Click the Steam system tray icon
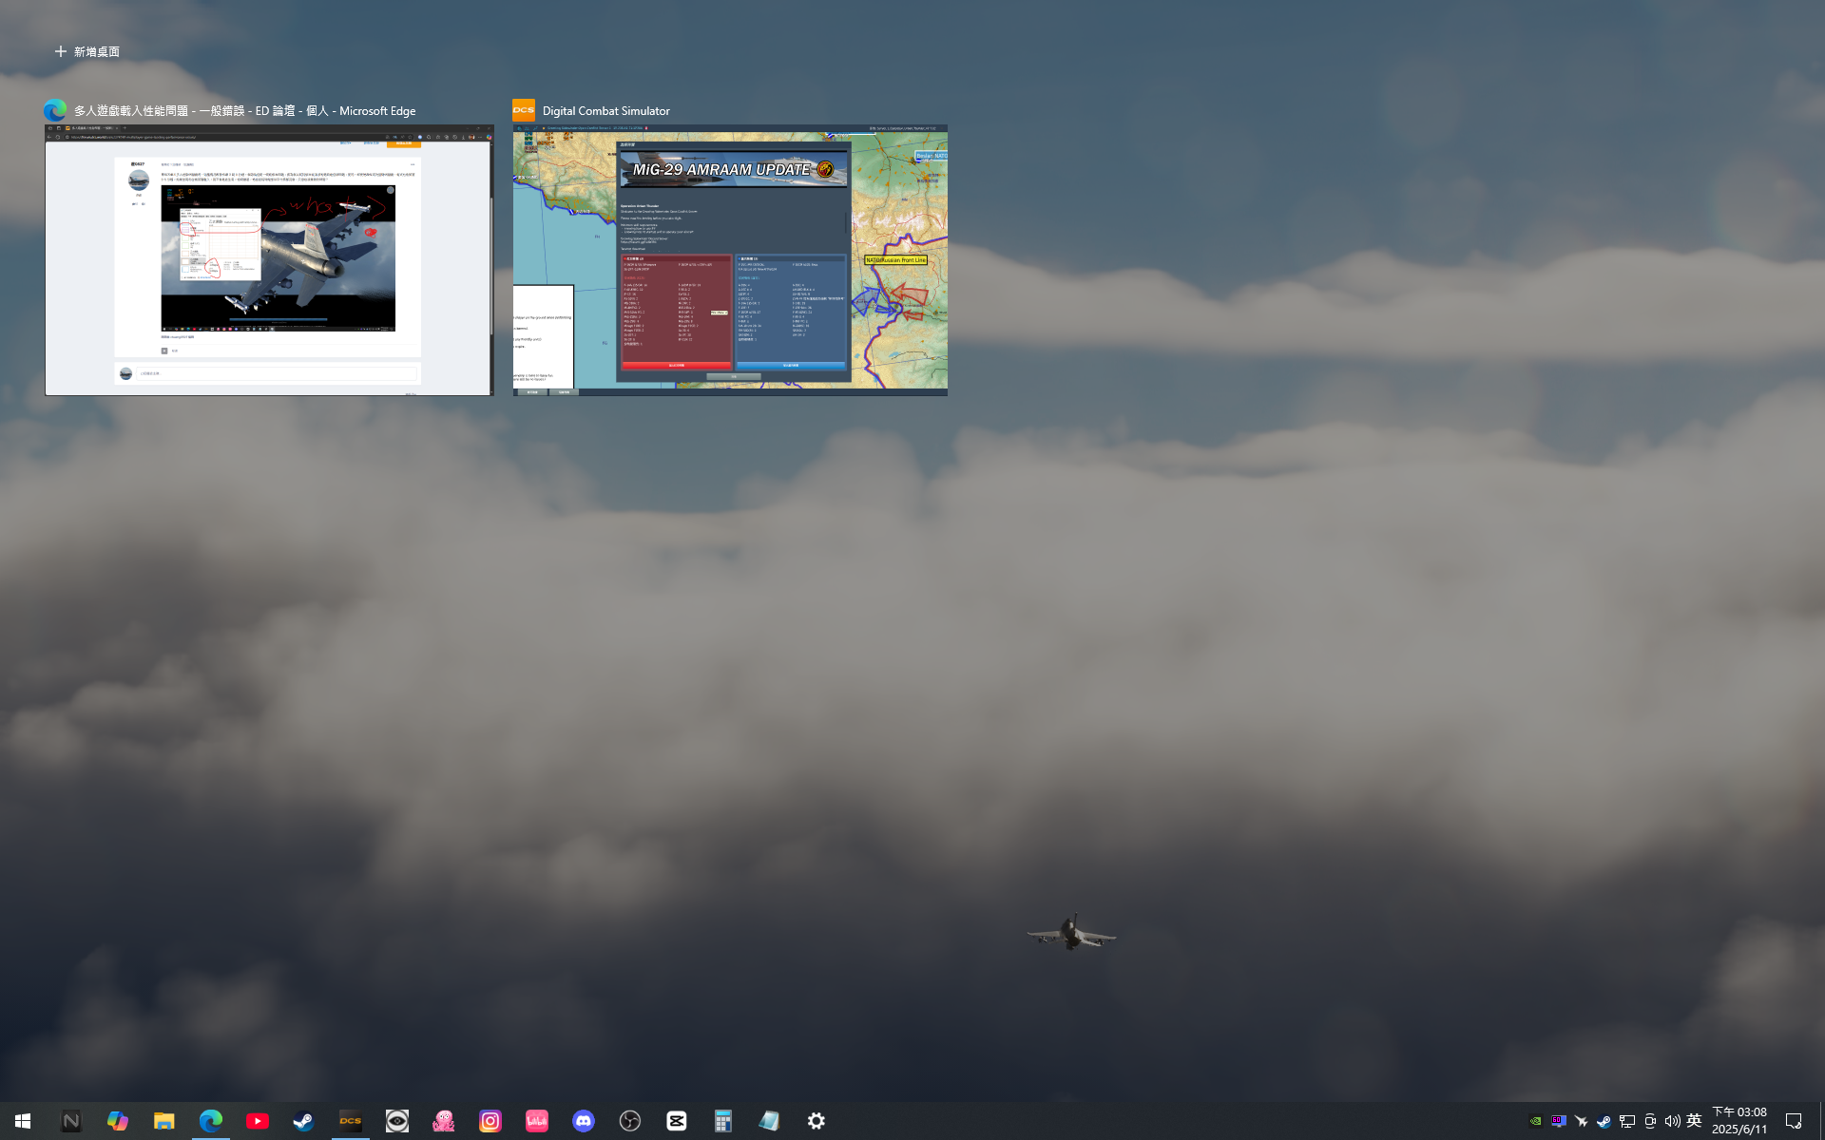The height and width of the screenshot is (1140, 1825). click(1604, 1121)
